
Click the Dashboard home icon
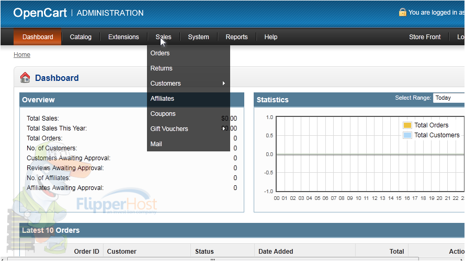tap(25, 78)
